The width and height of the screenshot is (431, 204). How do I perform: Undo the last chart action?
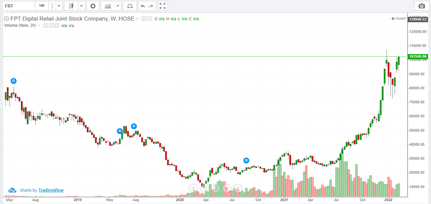(x=142, y=6)
